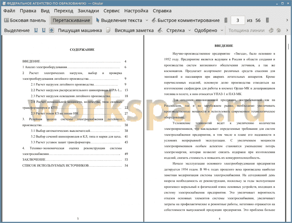This screenshot has width=292, height=223.
Task: Select the Выделение текста tool
Action: 119,20
